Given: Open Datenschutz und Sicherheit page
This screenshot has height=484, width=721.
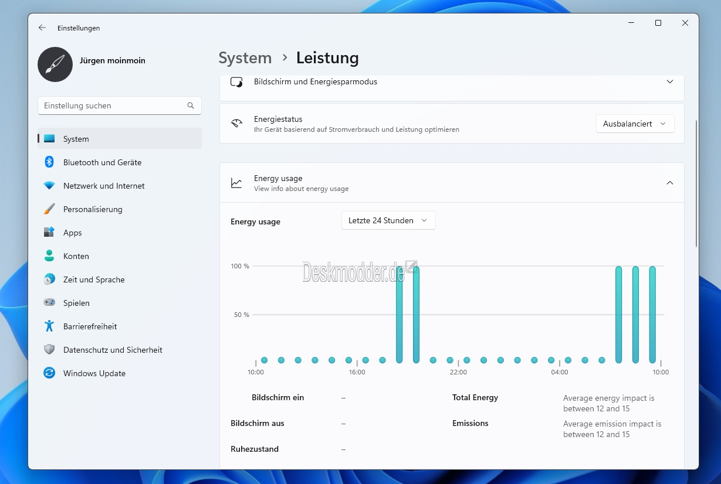Looking at the screenshot, I should [120, 350].
